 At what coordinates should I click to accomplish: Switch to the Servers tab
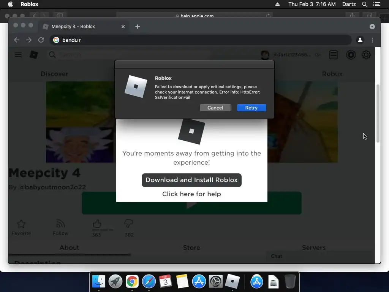point(313,248)
